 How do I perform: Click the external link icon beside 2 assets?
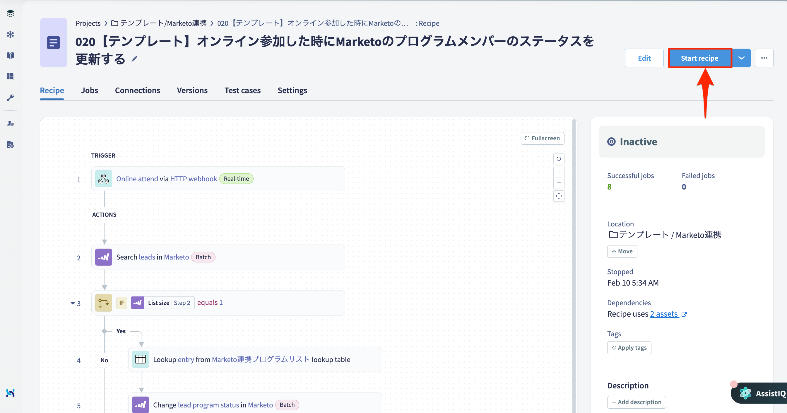pyautogui.click(x=684, y=315)
